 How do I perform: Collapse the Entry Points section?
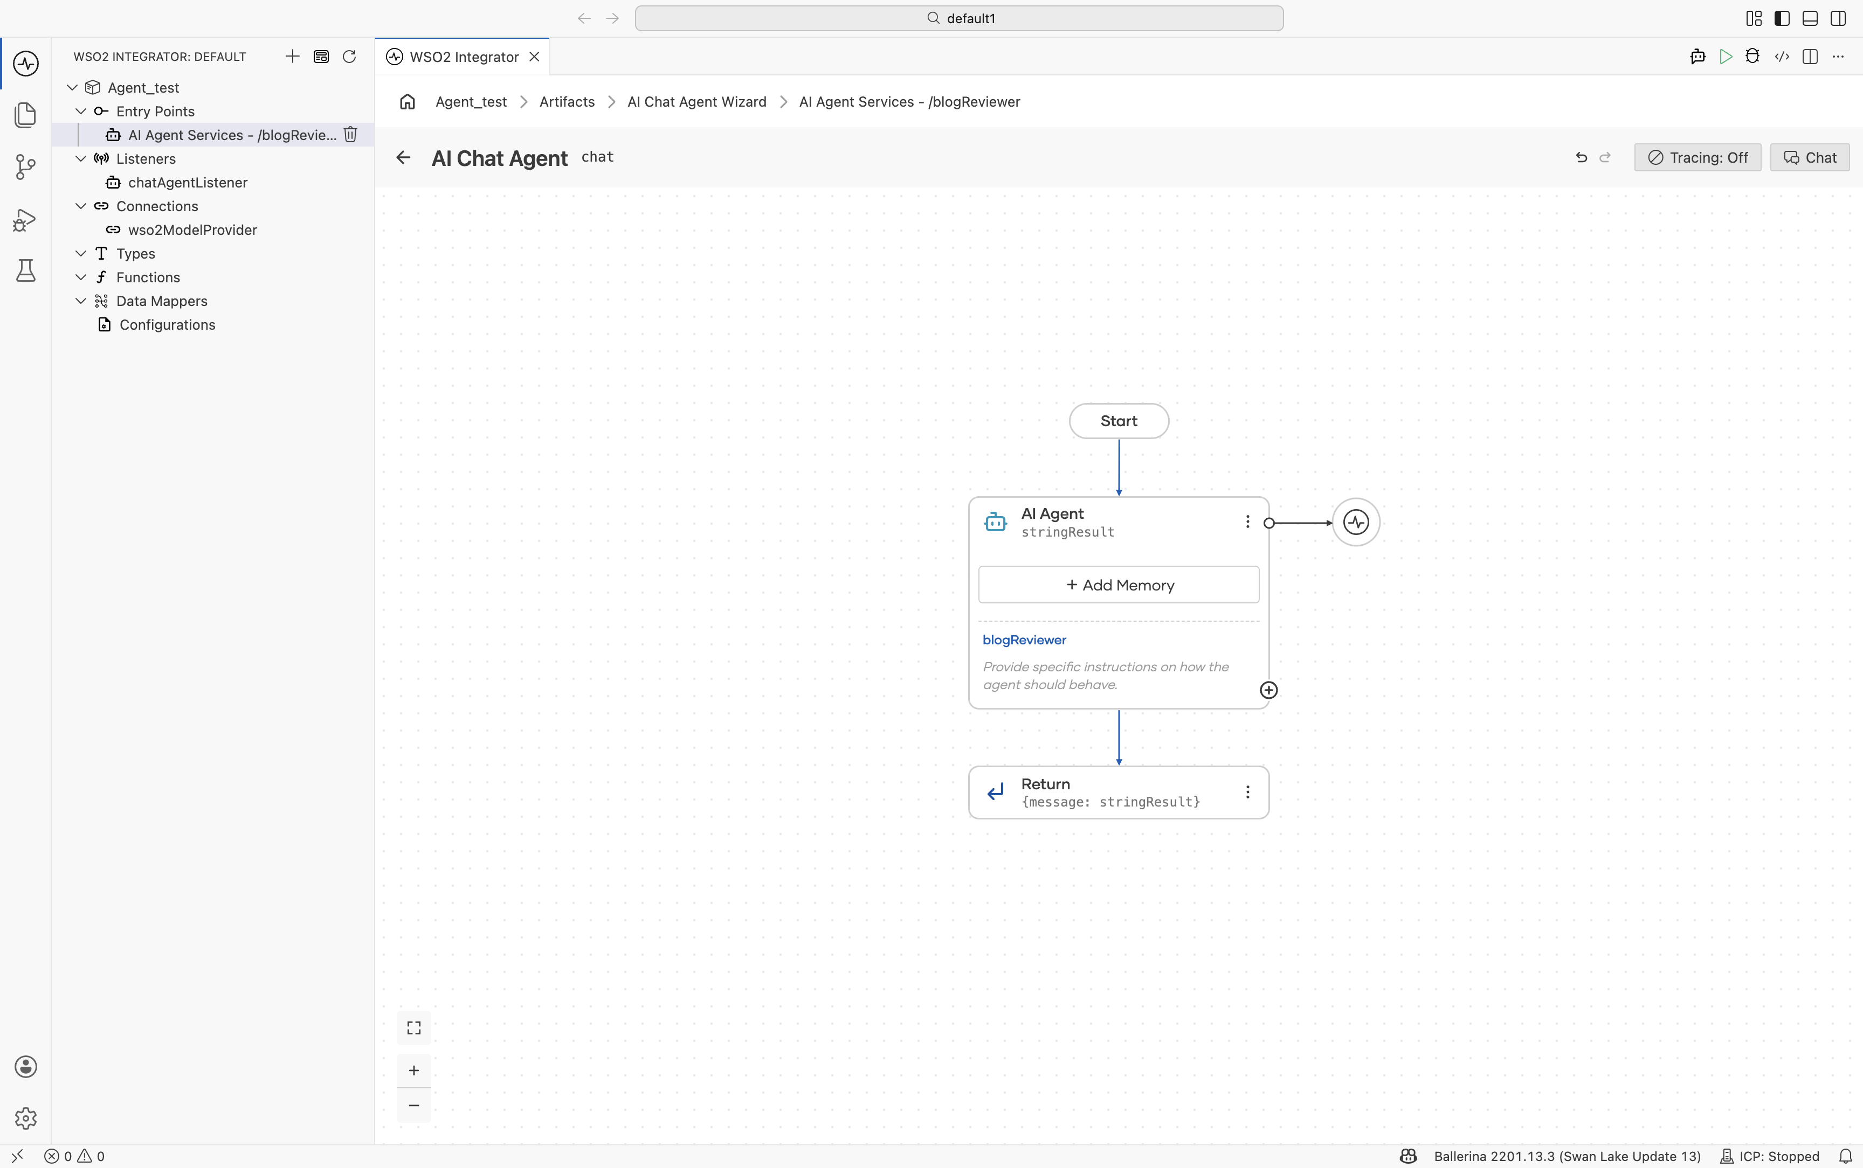click(x=80, y=111)
